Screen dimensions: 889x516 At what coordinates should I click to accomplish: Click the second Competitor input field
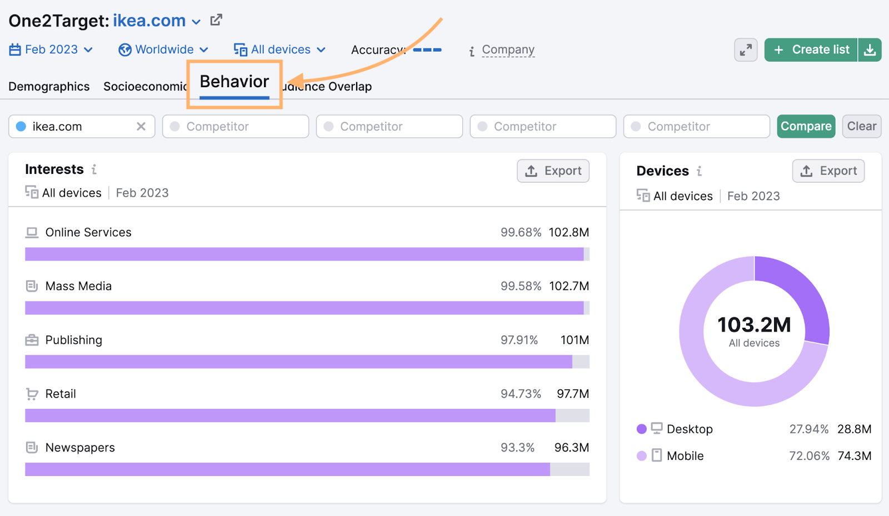tap(389, 127)
